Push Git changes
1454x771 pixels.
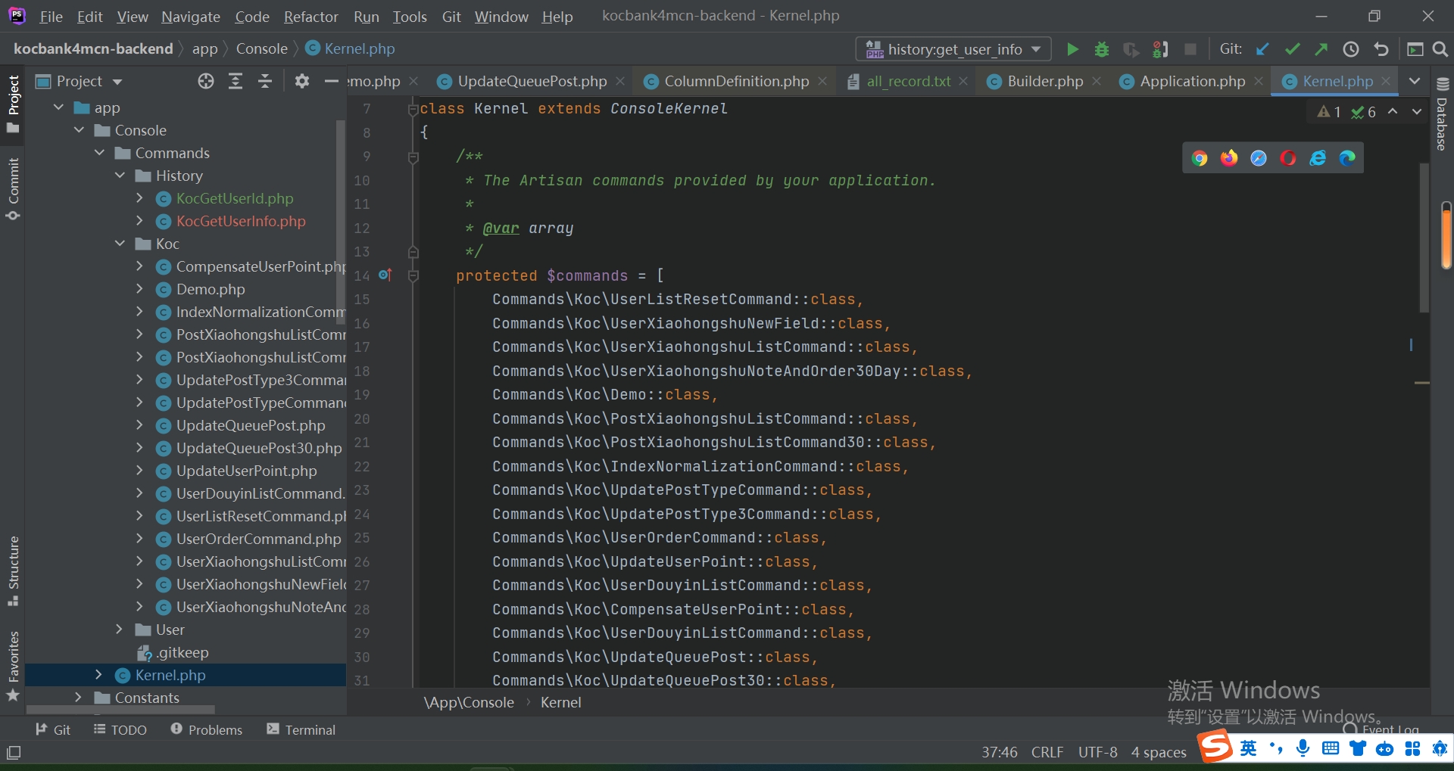click(x=1321, y=49)
